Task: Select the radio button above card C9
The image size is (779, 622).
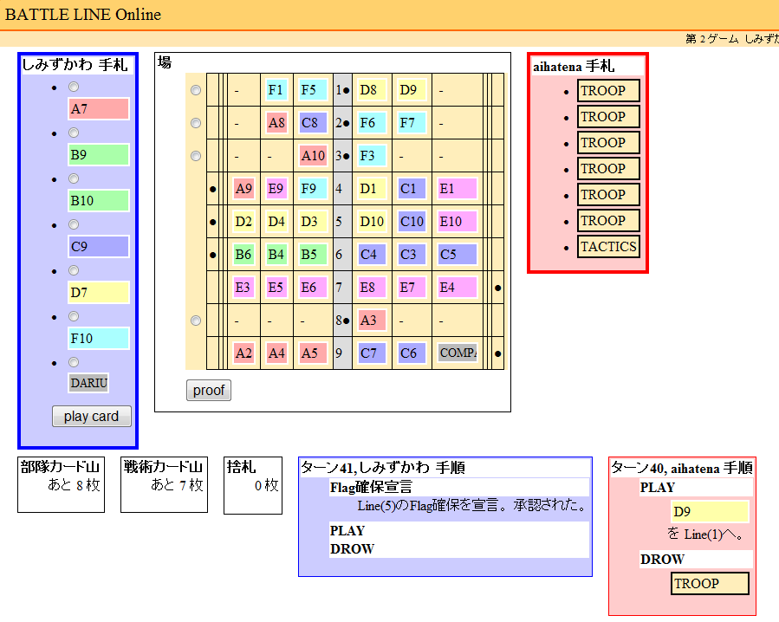Action: (74, 224)
